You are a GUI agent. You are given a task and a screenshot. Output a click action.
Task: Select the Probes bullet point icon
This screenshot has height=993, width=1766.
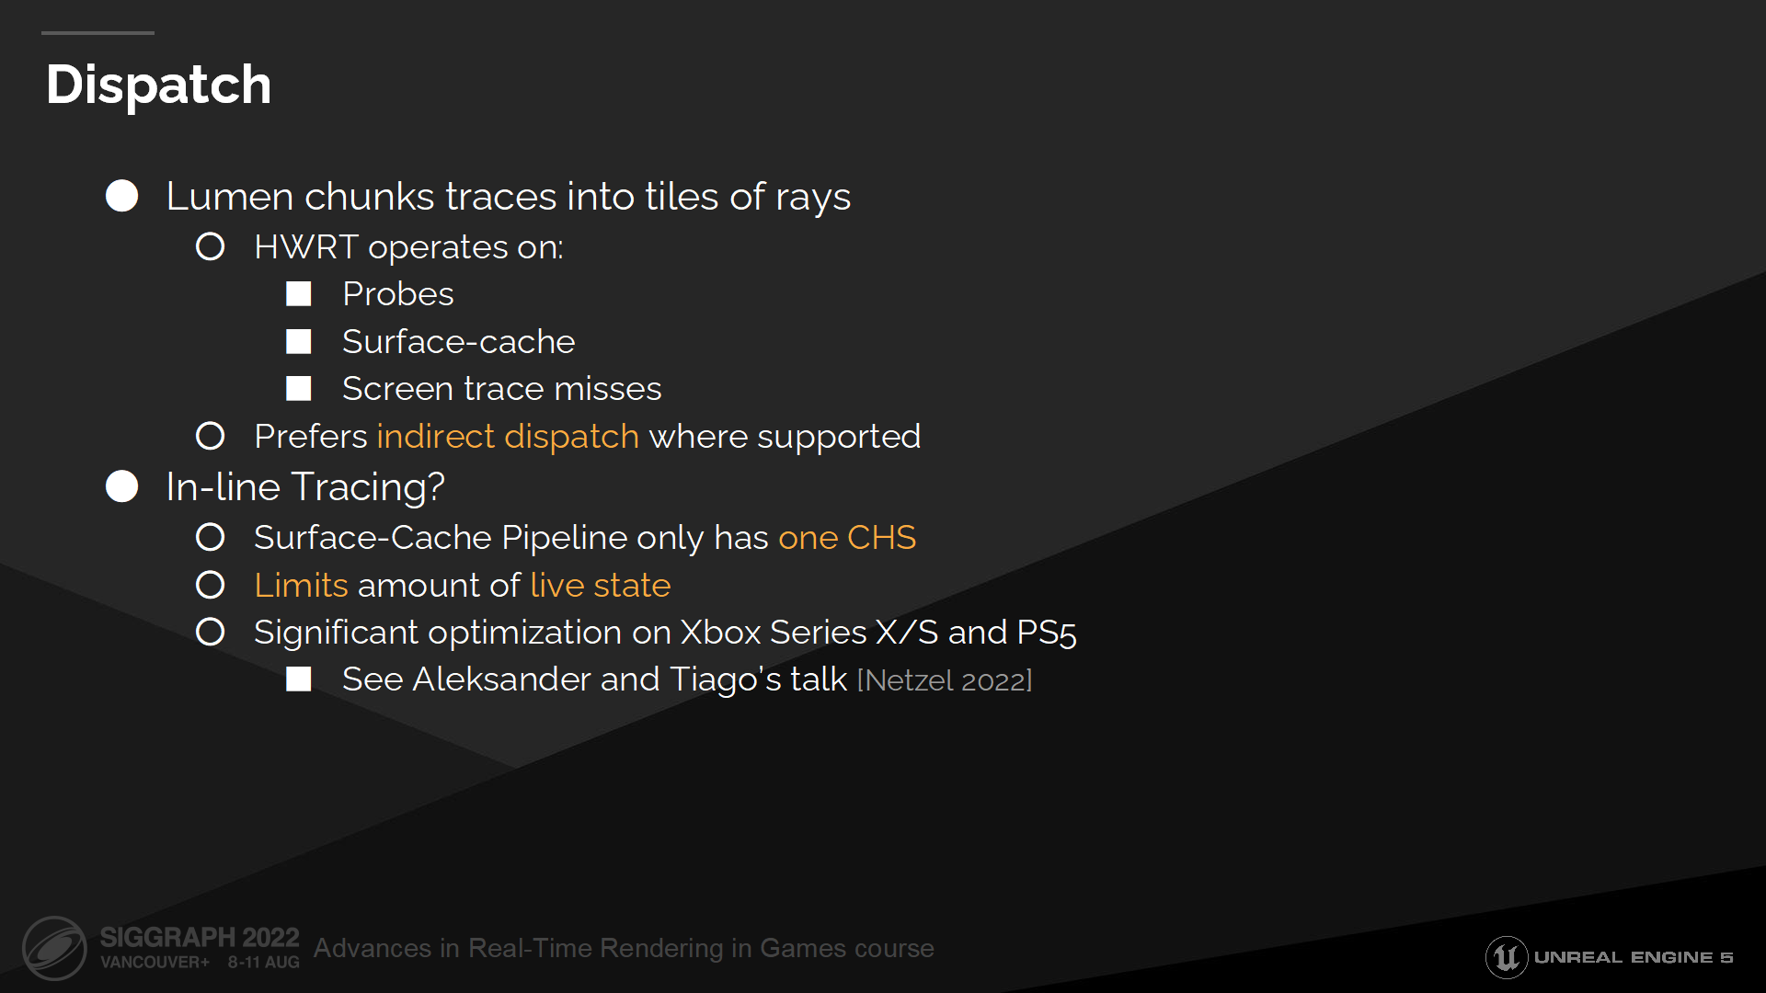(302, 293)
